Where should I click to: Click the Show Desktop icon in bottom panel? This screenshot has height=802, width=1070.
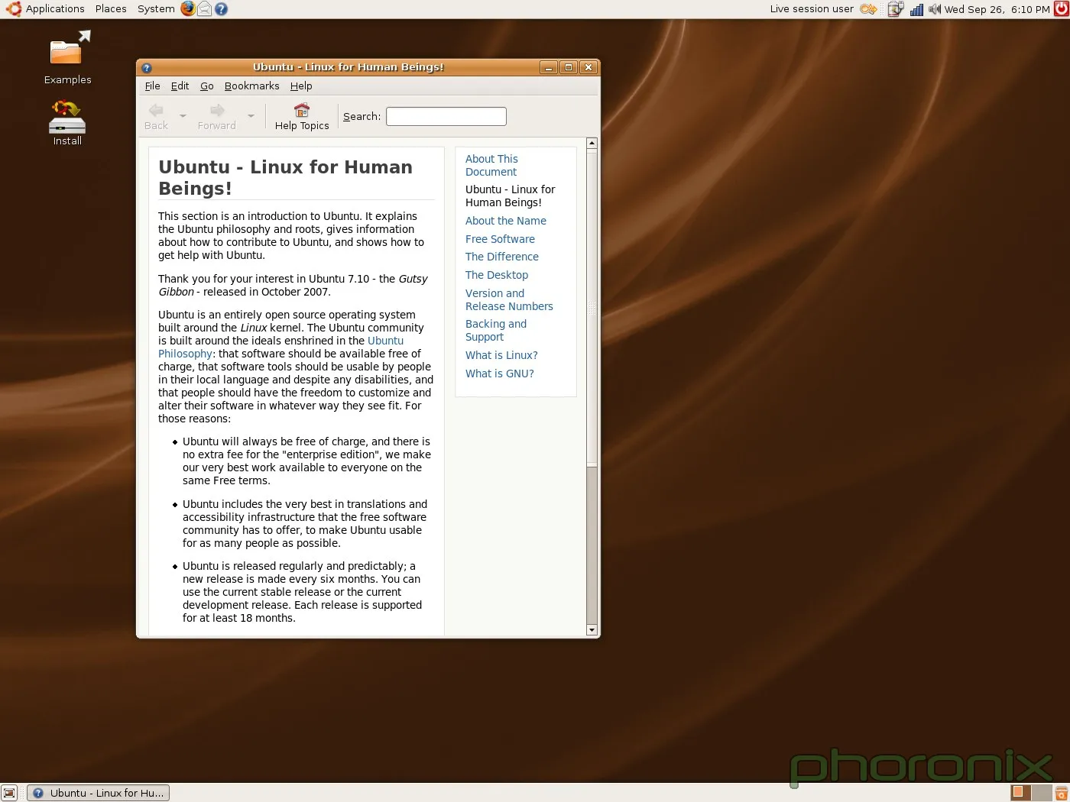(x=9, y=793)
